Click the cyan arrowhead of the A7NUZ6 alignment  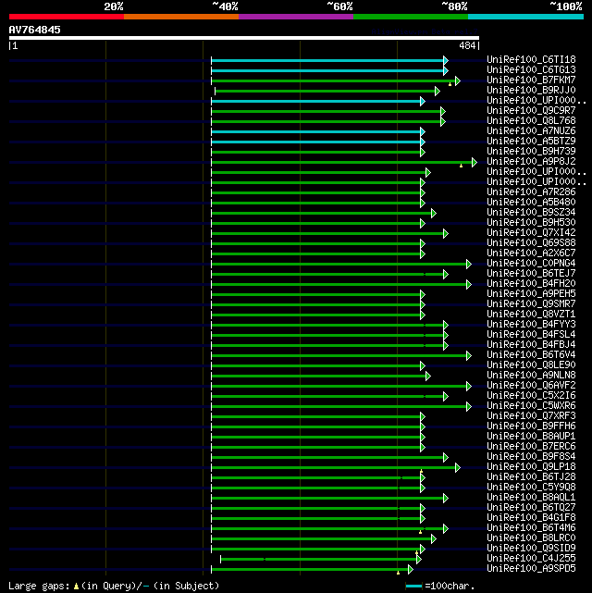pos(423,132)
